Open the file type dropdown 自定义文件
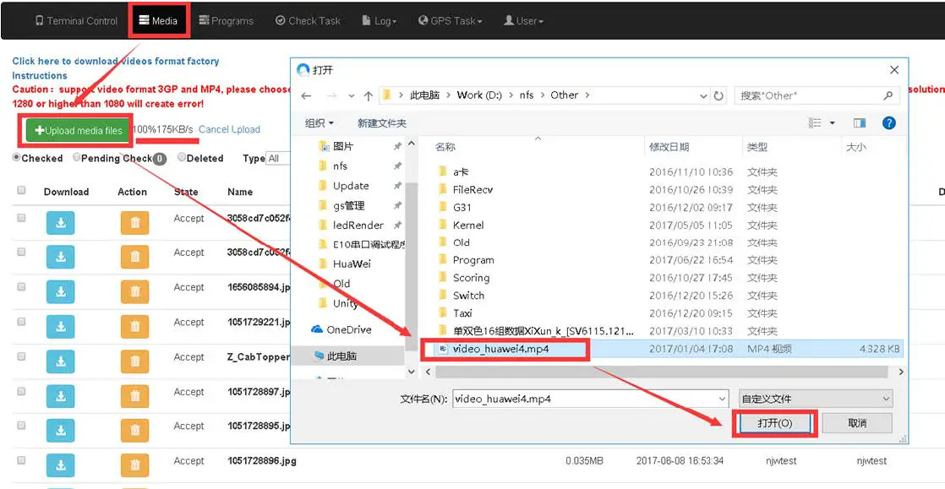 (x=816, y=399)
